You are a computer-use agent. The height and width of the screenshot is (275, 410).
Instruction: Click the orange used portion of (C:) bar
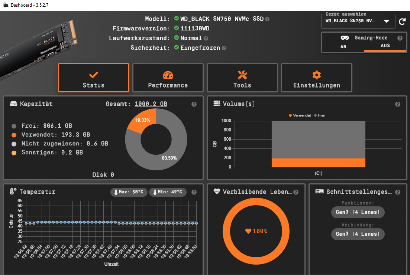(x=319, y=163)
